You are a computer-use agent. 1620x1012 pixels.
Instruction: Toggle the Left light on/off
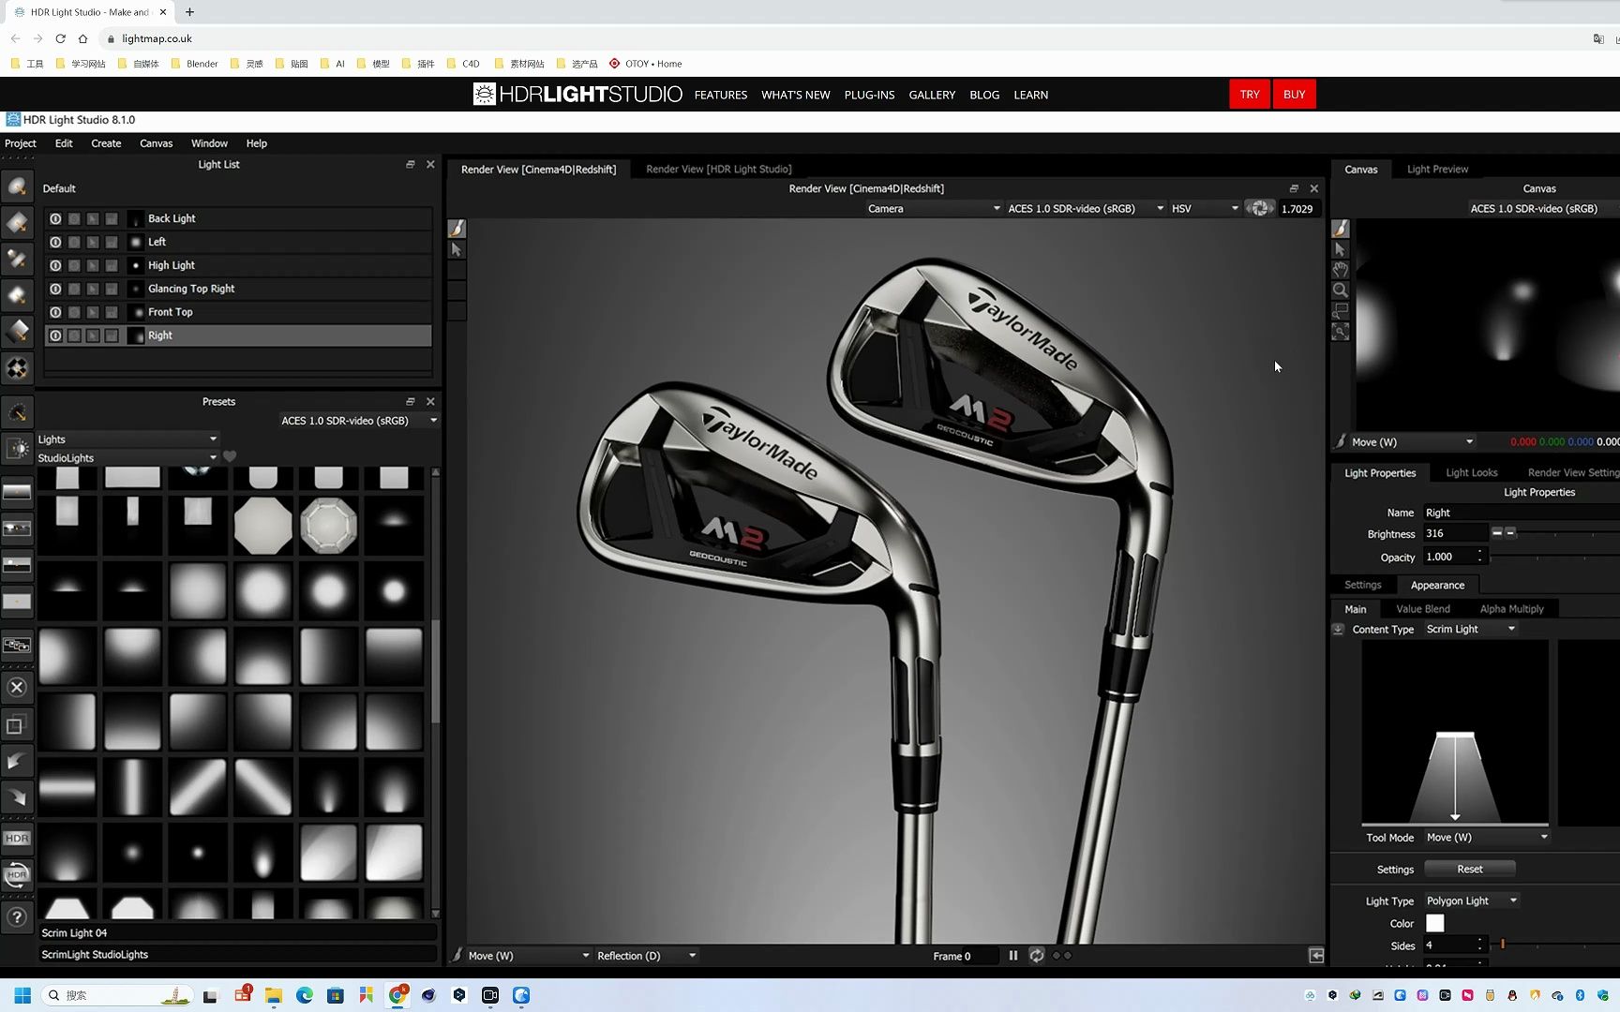[x=55, y=242]
